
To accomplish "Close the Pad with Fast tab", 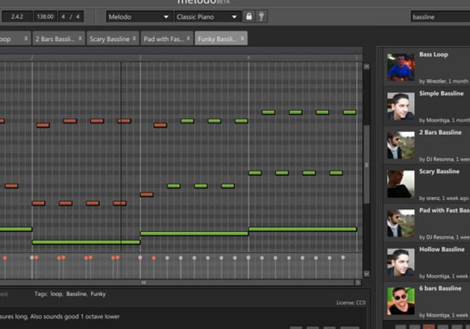I will pos(189,39).
